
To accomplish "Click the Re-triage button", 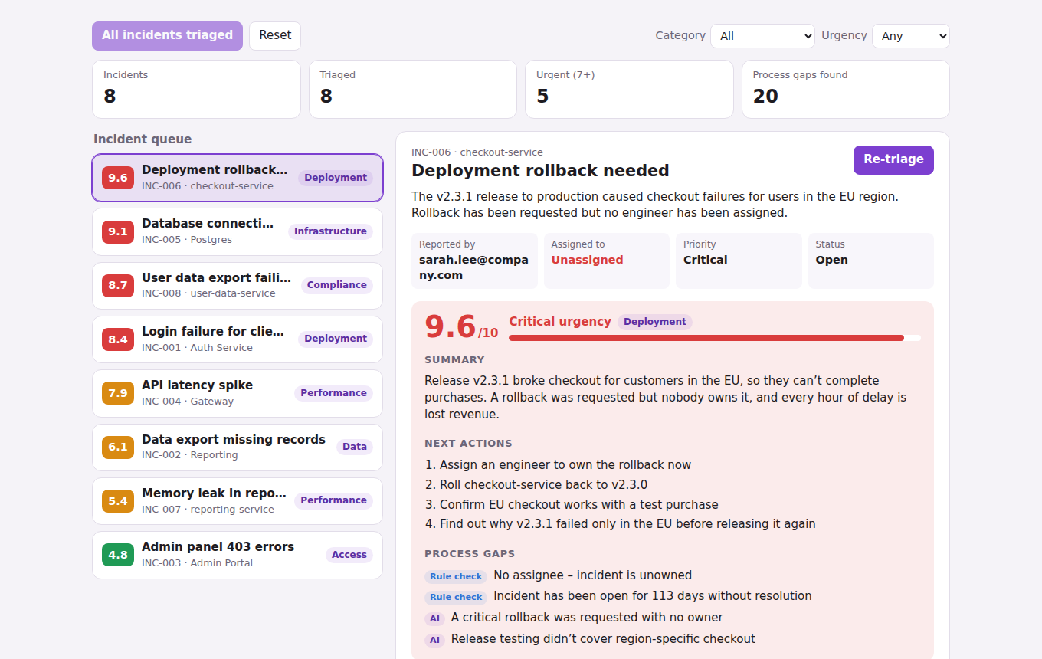I will [x=893, y=159].
